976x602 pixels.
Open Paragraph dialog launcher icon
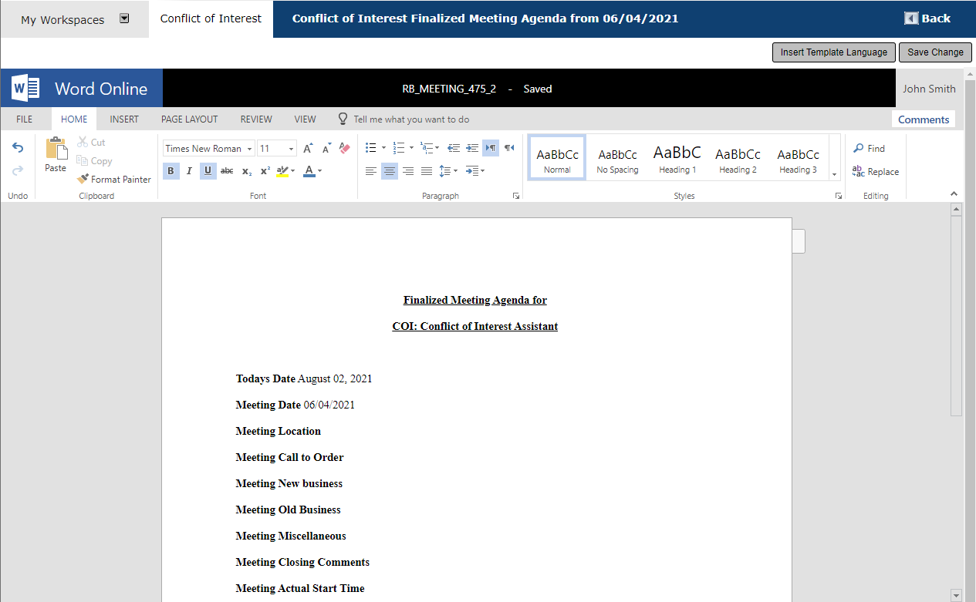click(x=515, y=196)
